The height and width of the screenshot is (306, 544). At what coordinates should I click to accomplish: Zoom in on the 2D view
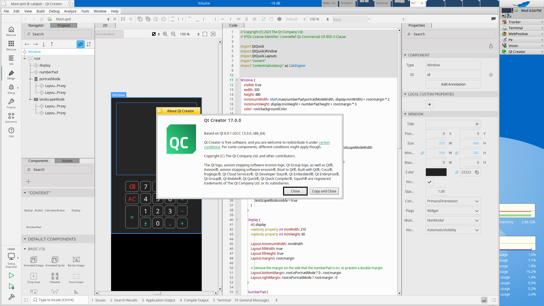point(165,34)
